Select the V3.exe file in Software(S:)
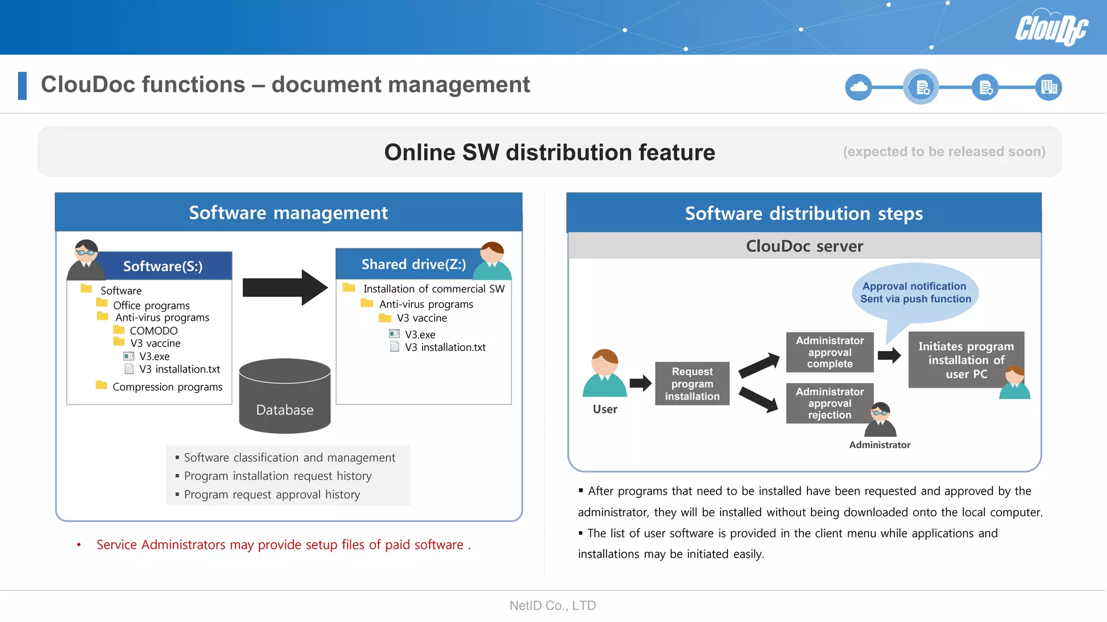The width and height of the screenshot is (1107, 622). 154,356
